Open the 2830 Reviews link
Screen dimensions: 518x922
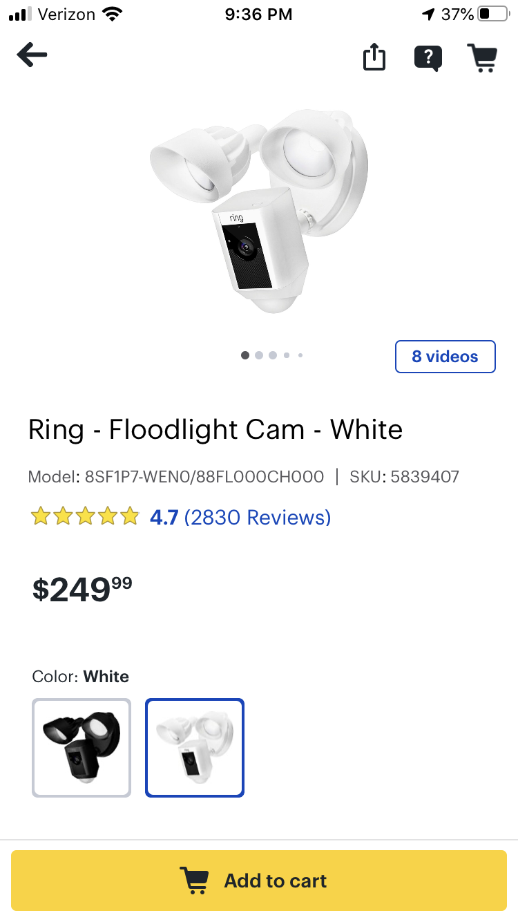tap(258, 517)
